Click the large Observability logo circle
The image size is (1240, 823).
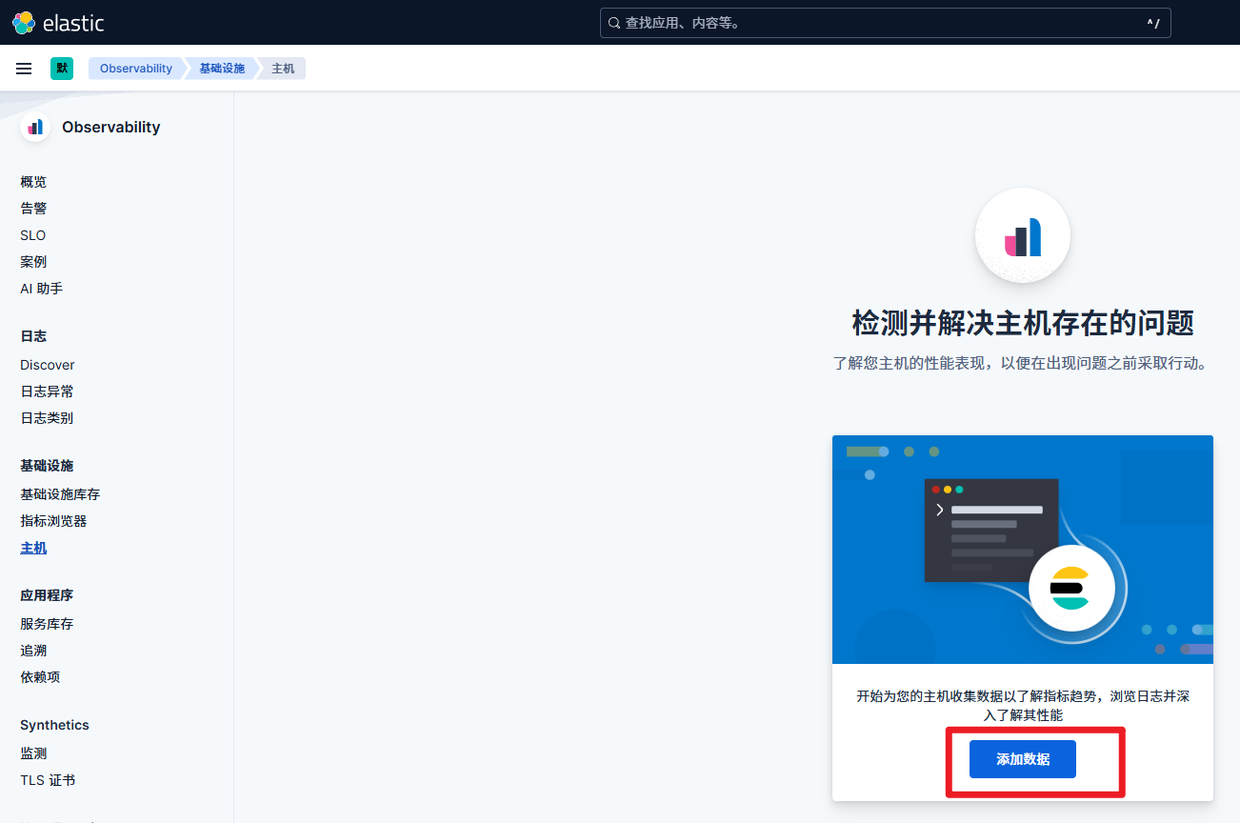point(1023,235)
